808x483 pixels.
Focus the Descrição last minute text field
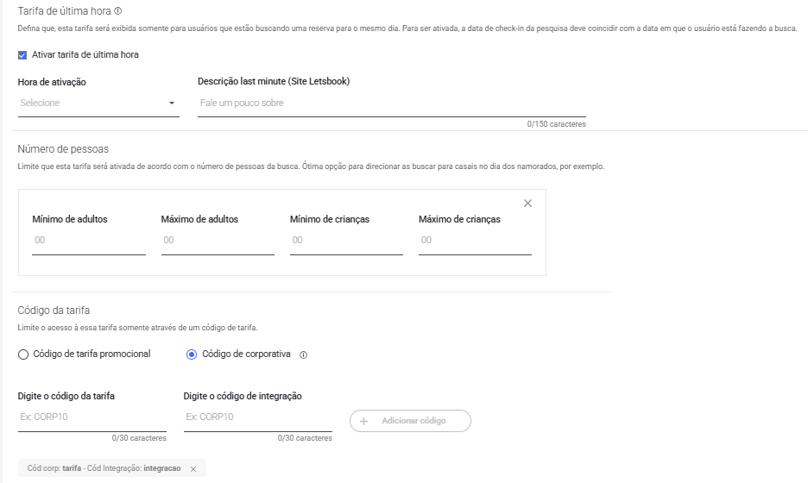(x=392, y=103)
